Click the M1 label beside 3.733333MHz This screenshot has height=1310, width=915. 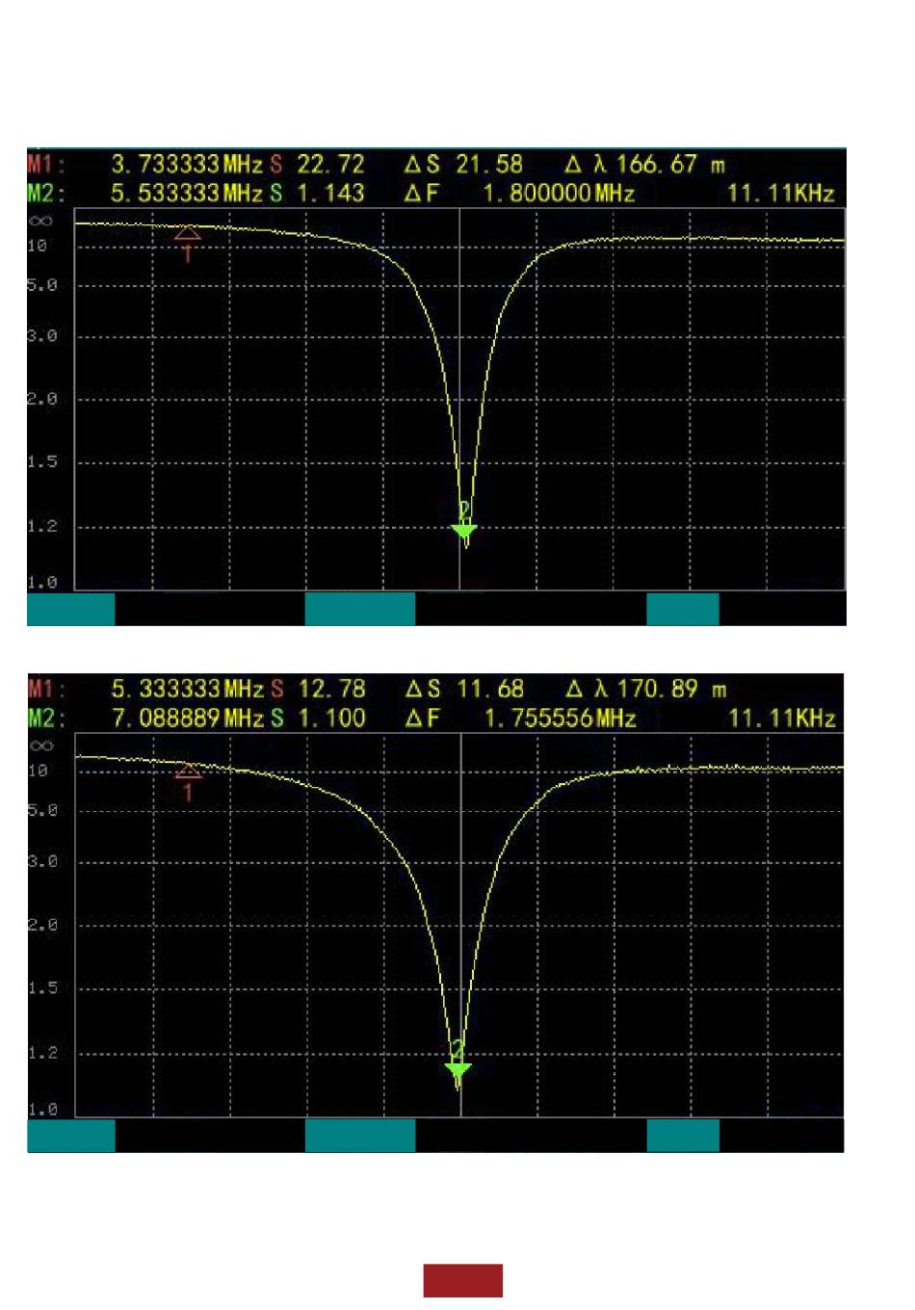point(43,164)
